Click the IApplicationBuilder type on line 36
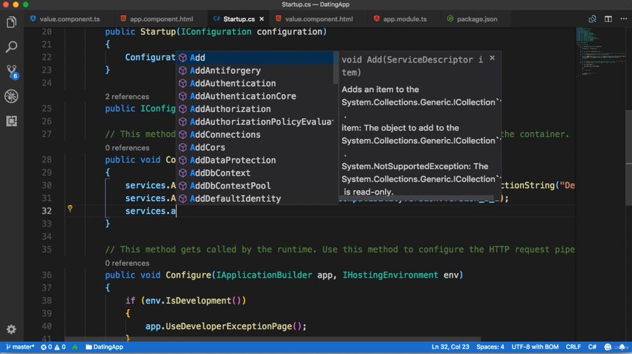 coord(264,275)
